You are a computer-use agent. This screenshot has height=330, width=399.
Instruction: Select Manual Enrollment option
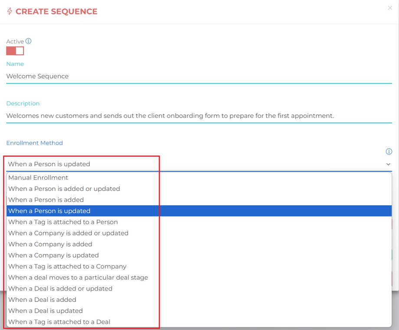pos(38,178)
